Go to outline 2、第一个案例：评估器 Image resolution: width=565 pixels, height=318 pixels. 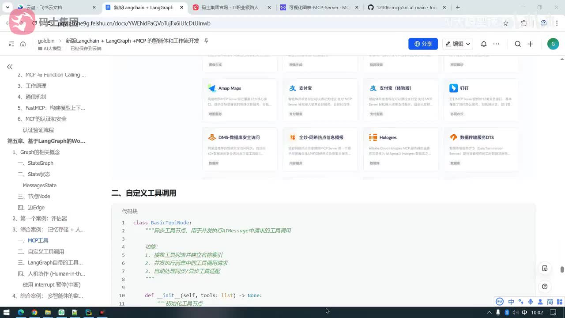(x=40, y=219)
